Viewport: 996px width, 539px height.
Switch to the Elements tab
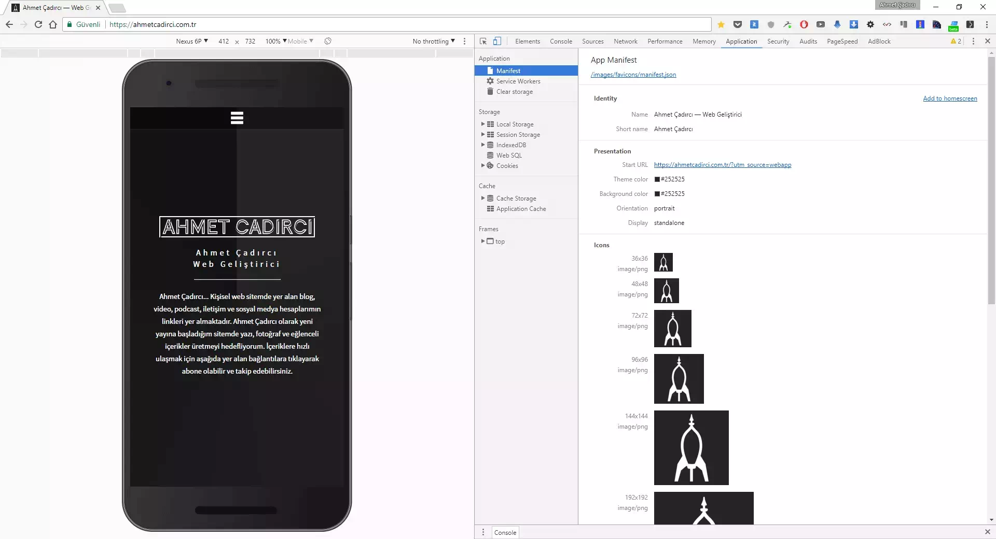[x=528, y=41]
